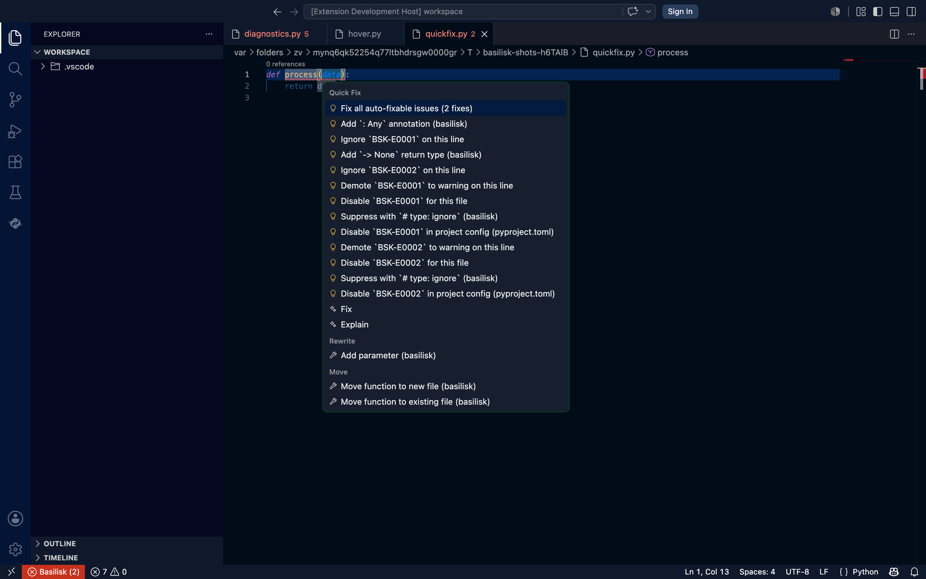Expand the OUTLINE section
Image resolution: width=926 pixels, height=579 pixels.
click(127, 543)
